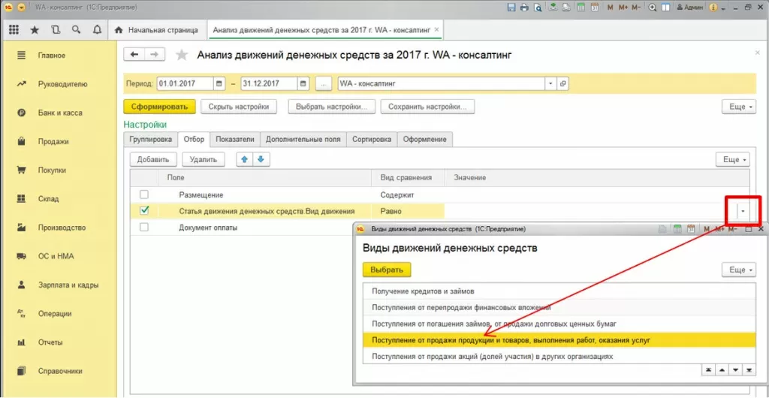The image size is (769, 398).
Task: Open Банк и касса section
Action: click(60, 113)
